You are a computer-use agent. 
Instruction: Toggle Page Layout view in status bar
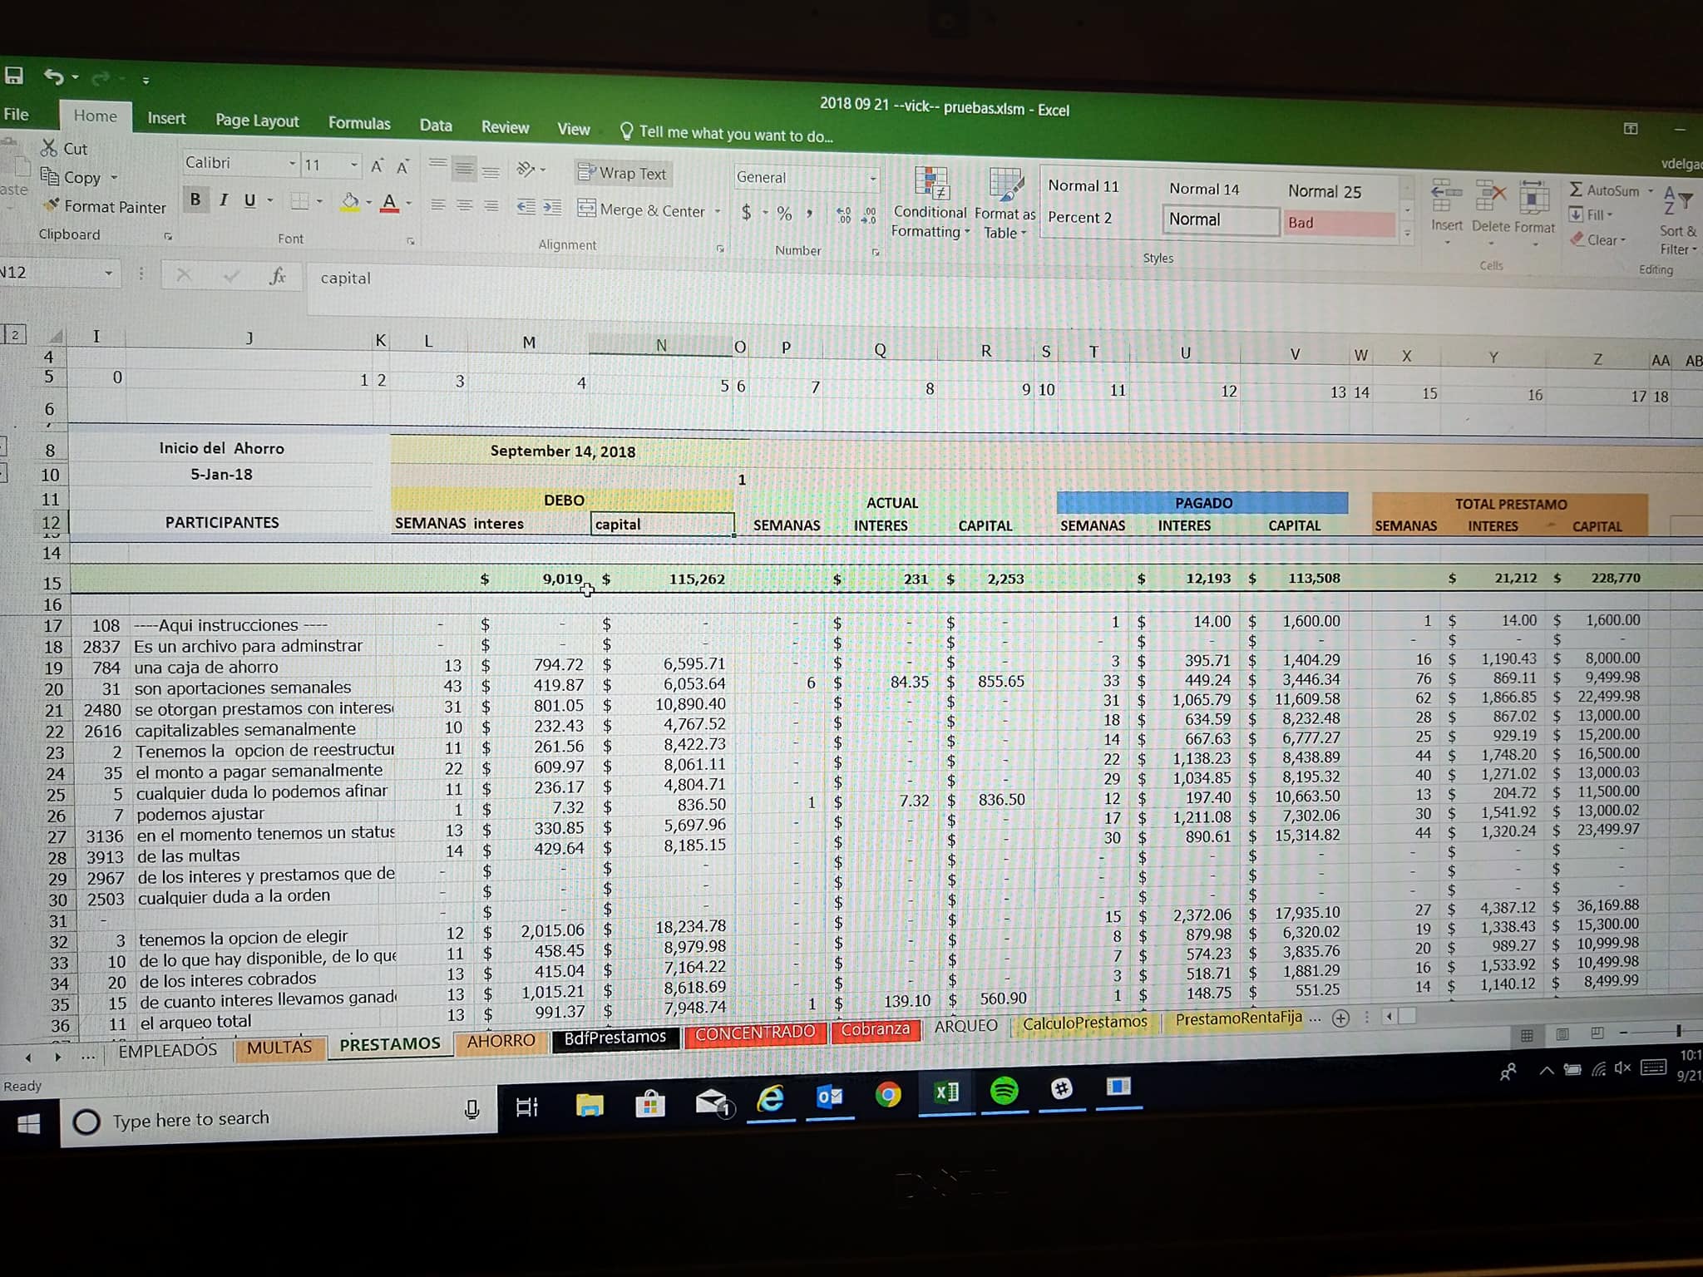click(1562, 1034)
